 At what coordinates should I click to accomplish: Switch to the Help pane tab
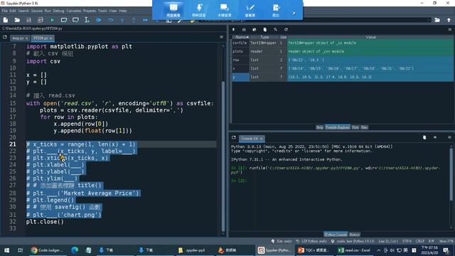point(319,127)
